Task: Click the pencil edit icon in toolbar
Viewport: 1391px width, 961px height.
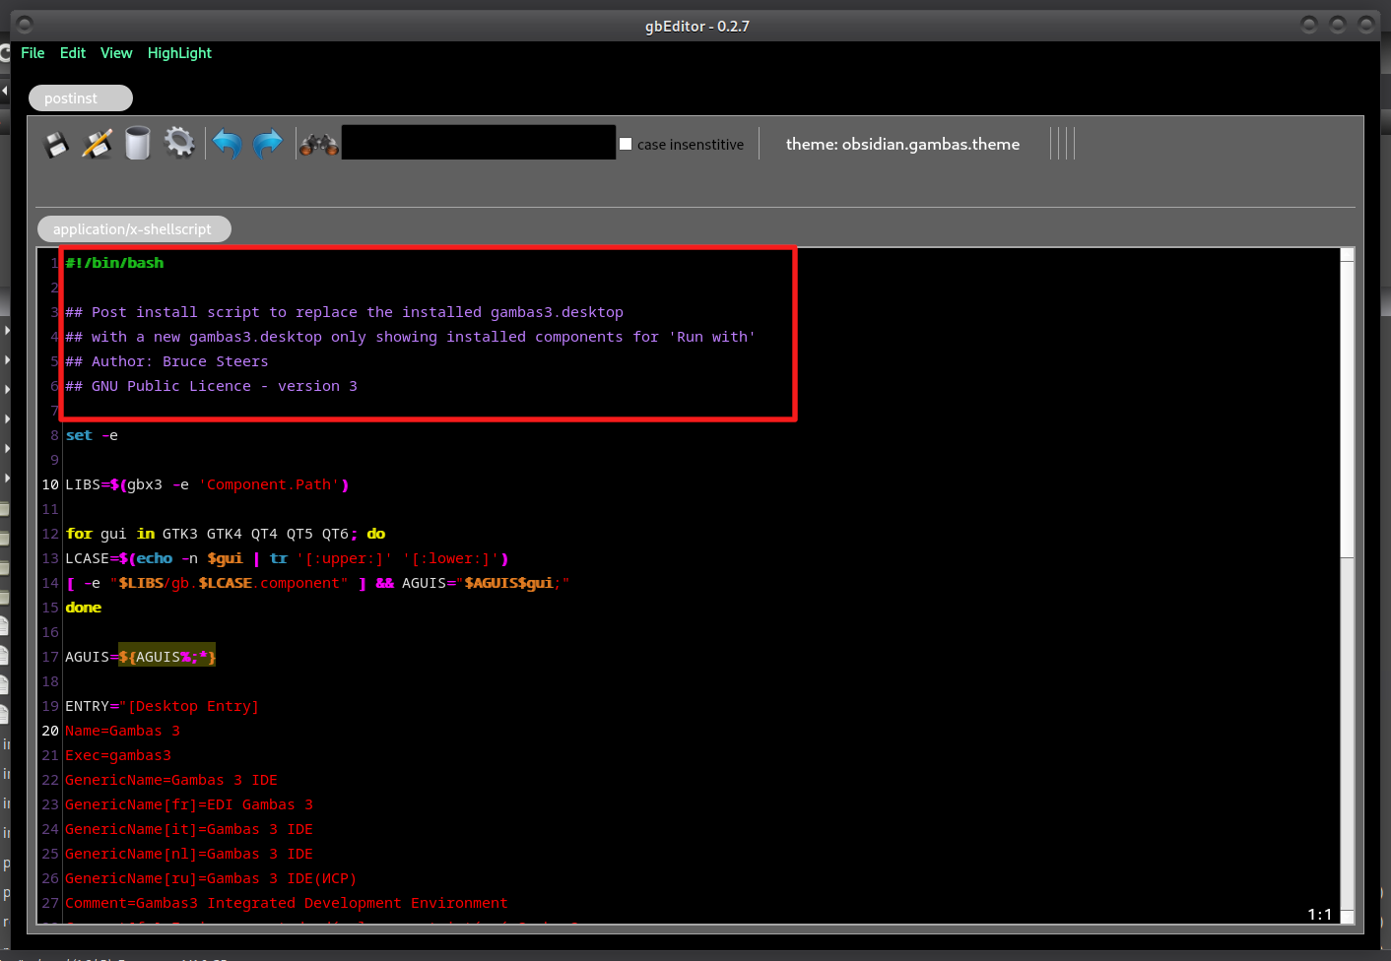Action: pyautogui.click(x=97, y=144)
